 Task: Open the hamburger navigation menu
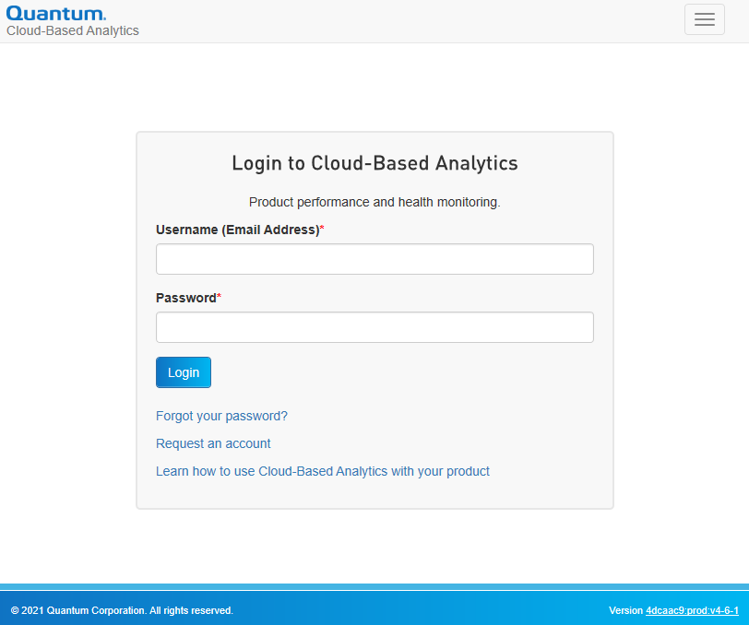(704, 19)
